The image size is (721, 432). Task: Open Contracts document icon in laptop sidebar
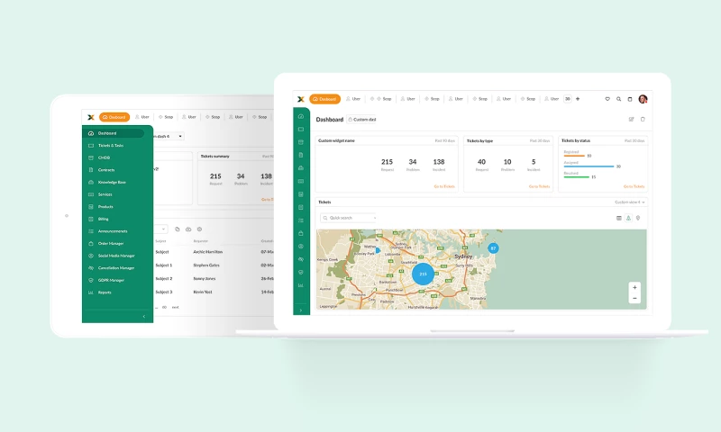pos(301,155)
